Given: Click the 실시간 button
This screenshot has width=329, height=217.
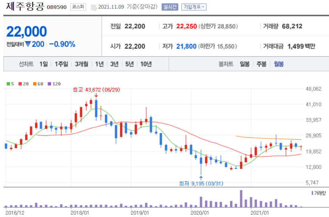Looking at the screenshot, I should click(x=170, y=7).
